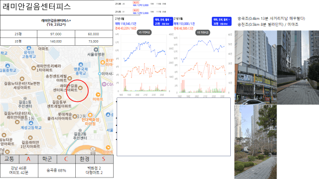Click the 송천초(0.5km 8분 note line
The width and height of the screenshot is (319, 179).
(x=268, y=24)
